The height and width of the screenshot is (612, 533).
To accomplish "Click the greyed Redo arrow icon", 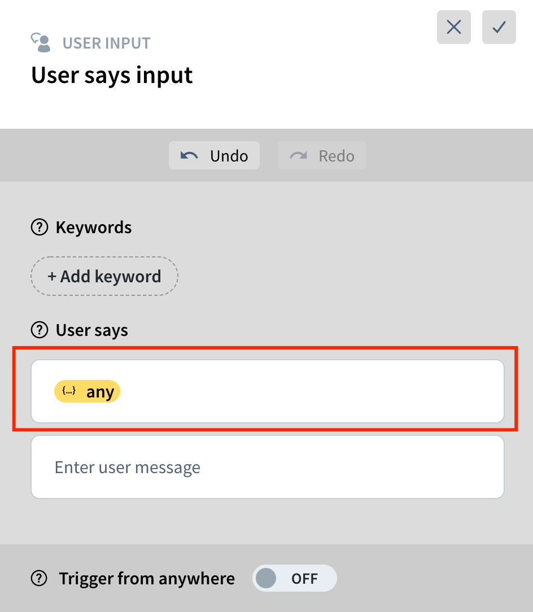I will [x=298, y=156].
